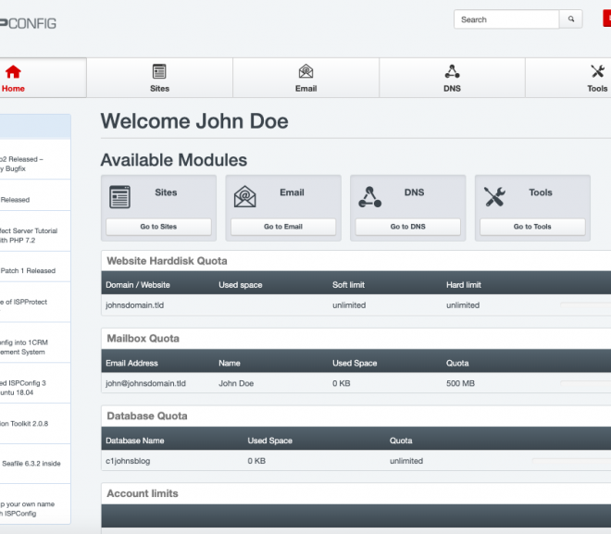Viewport: 611px width, 534px height.
Task: Switch to the Email navigation tab
Action: (305, 78)
